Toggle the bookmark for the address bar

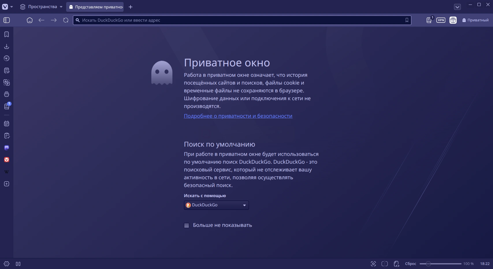407,20
